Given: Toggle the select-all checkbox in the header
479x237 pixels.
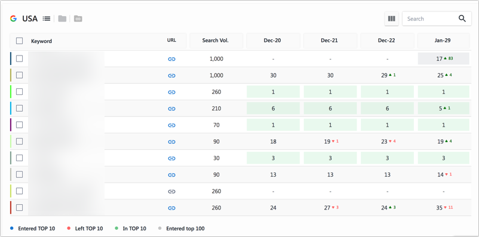Looking at the screenshot, I should (x=19, y=41).
